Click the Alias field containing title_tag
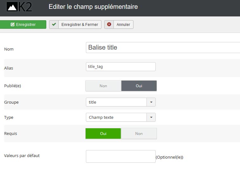This screenshot has height=170, width=240. pos(121,67)
